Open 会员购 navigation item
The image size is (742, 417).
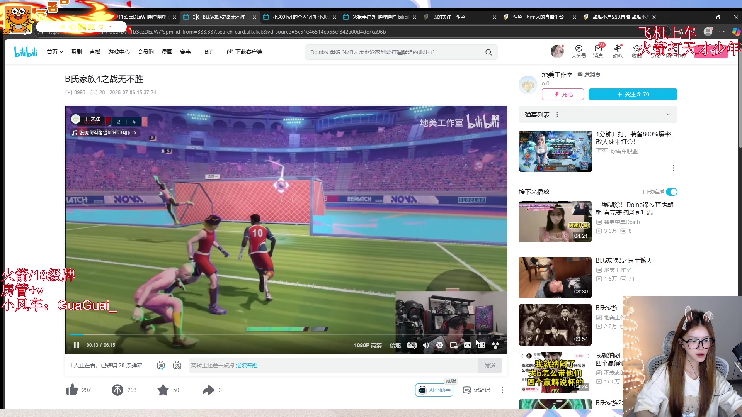point(146,52)
